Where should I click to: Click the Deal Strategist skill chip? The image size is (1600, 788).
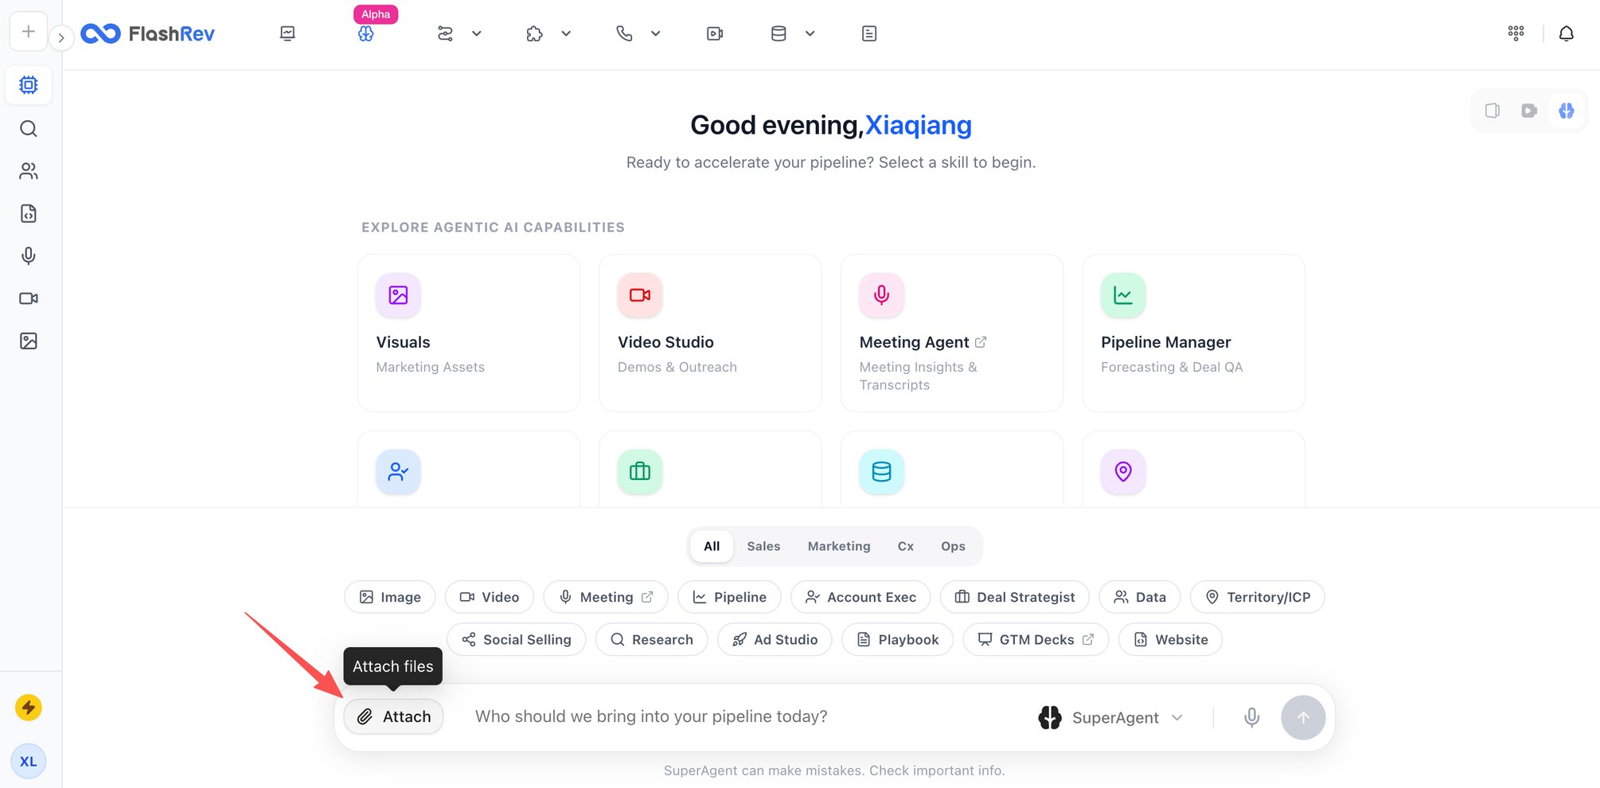pyautogui.click(x=1014, y=597)
